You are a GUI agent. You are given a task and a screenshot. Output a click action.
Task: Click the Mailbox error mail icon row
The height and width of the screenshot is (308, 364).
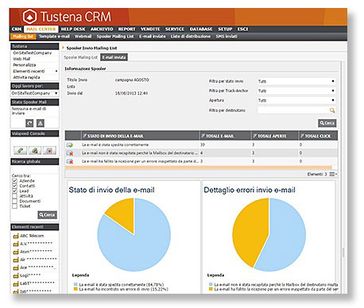(70, 153)
